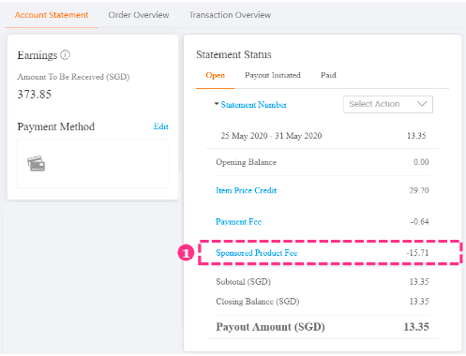Show Payout Initiated statements
This screenshot has height=356, width=466.
point(273,75)
